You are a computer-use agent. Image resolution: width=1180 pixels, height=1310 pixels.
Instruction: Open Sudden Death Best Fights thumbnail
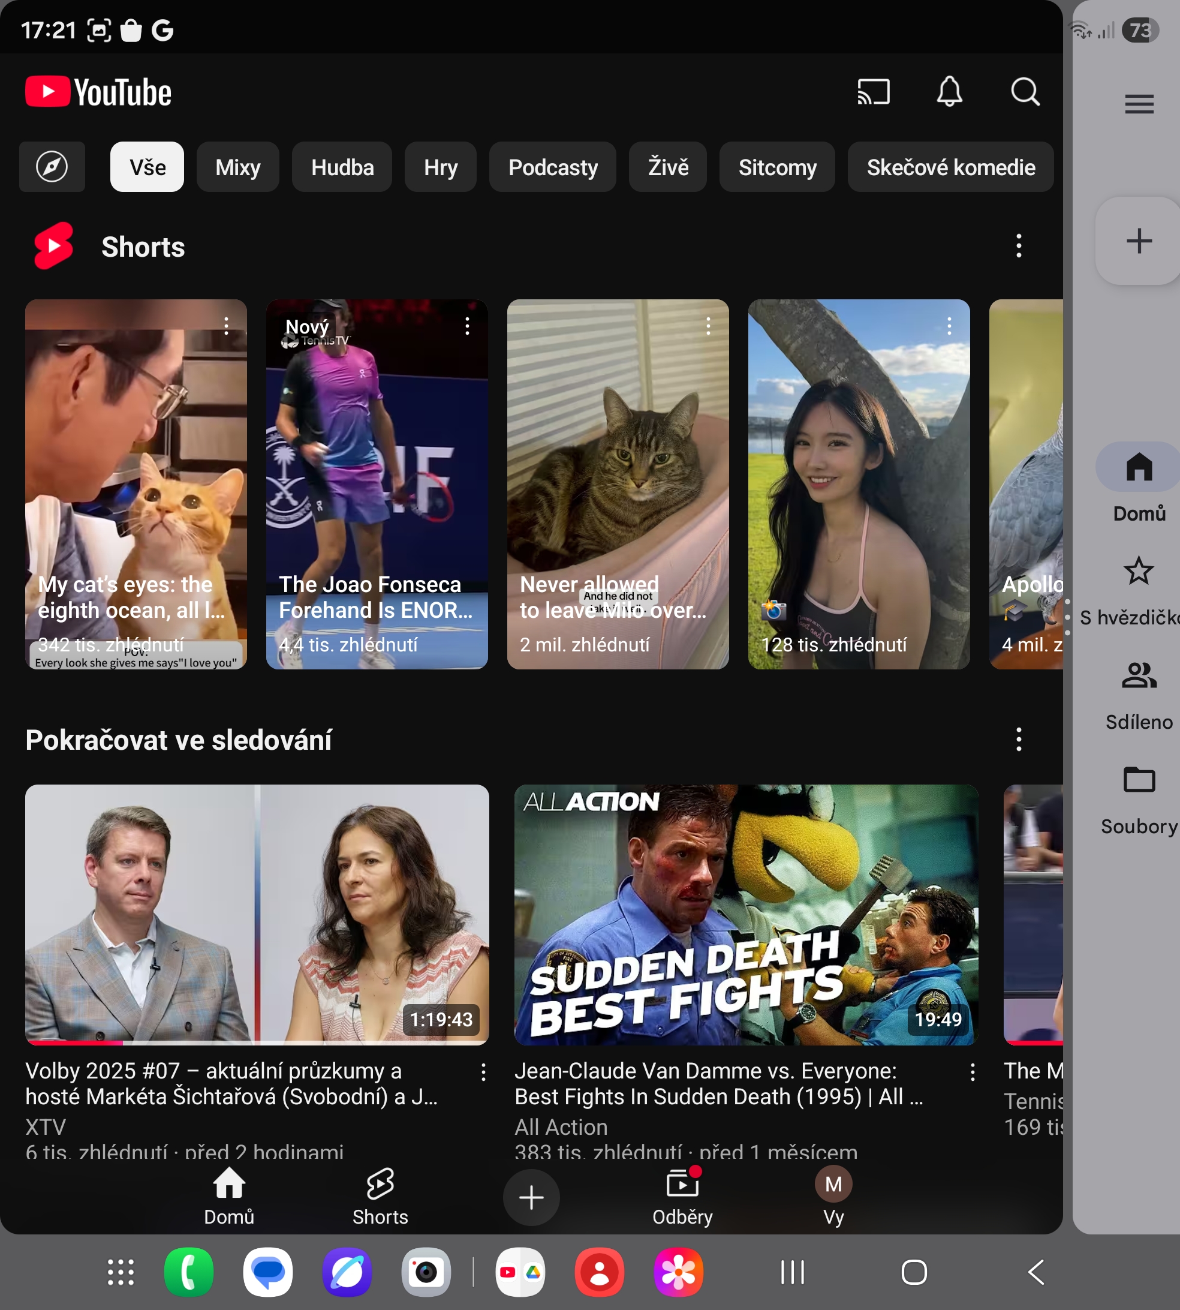coord(746,914)
